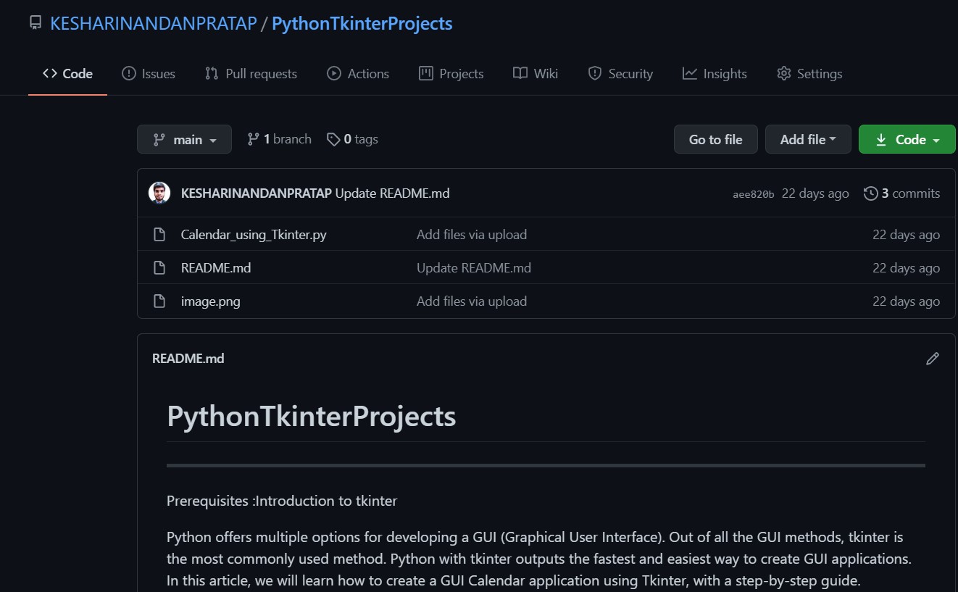958x592 pixels.
Task: Click the repository icon beside owner name
Action: click(x=36, y=23)
